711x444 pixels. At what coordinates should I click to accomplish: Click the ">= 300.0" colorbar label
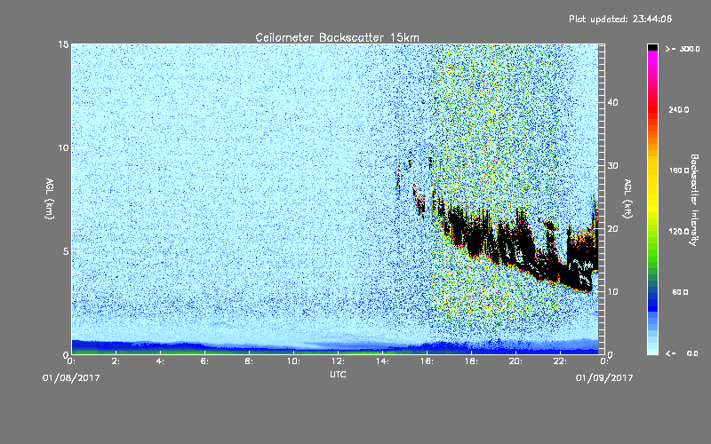tap(683, 49)
